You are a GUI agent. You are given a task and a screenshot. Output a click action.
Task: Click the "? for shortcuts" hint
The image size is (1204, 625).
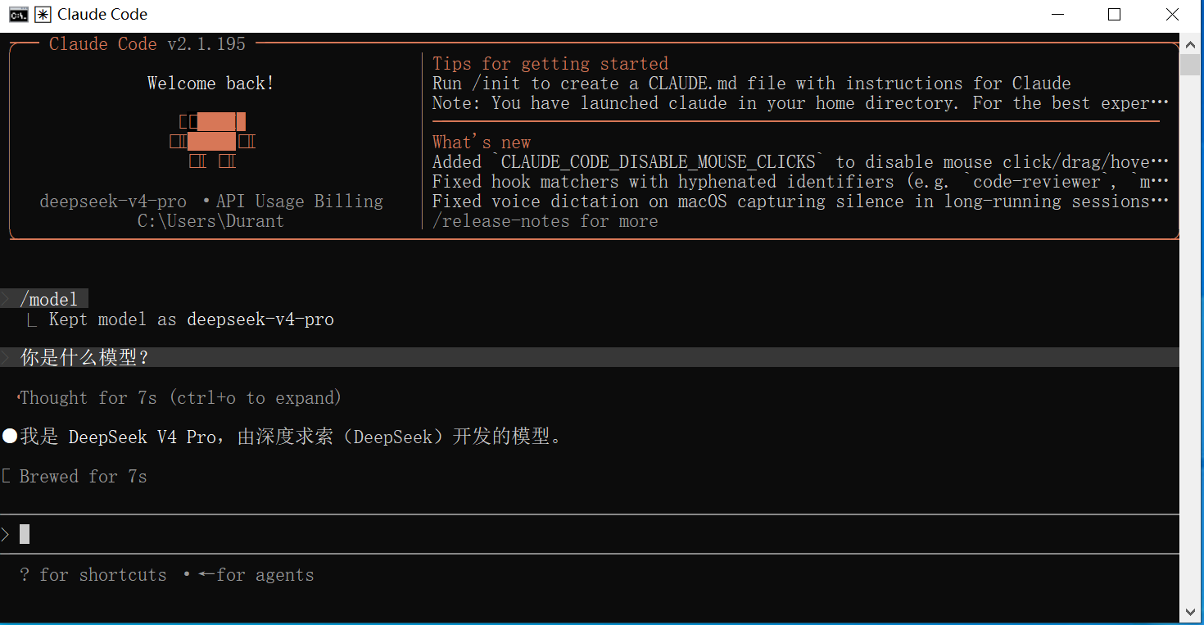pos(93,575)
